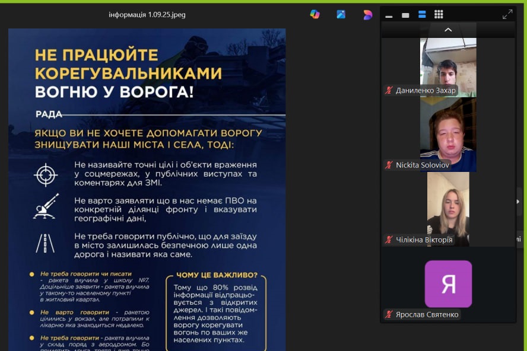Viewport: 527px width, 351px height.
Task: Open the Copilot icon in photo viewer toolbar
Action: click(x=315, y=14)
